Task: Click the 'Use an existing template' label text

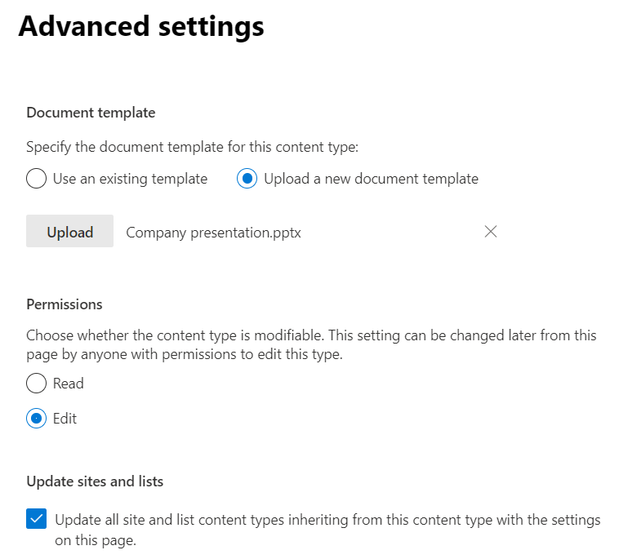Action: coord(131,179)
